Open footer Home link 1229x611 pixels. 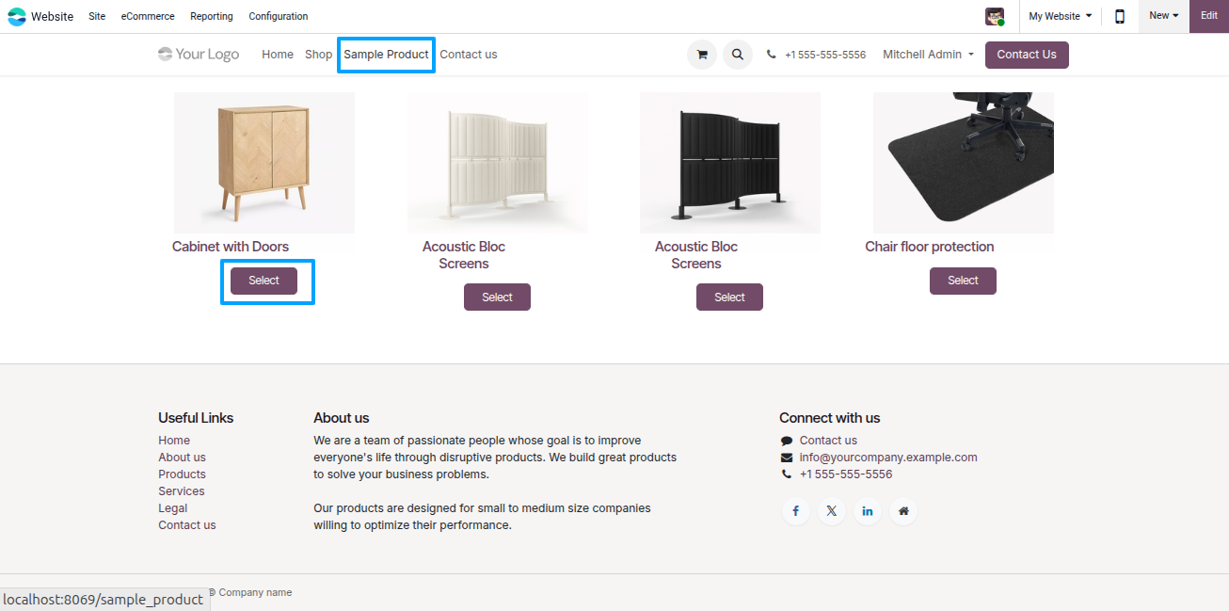174,441
